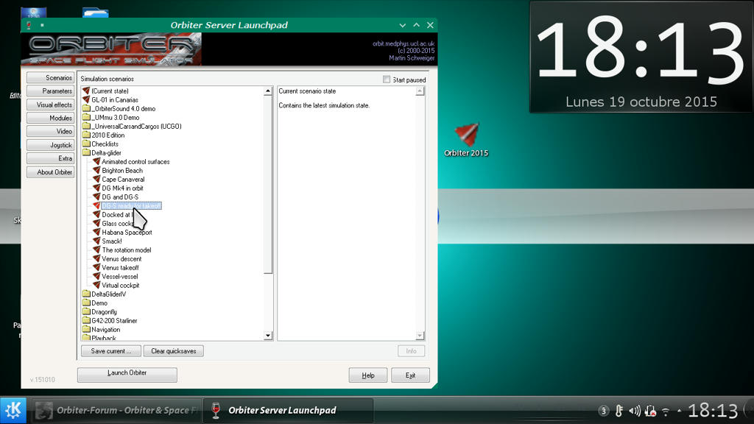Open the Joystick tab

[51, 145]
